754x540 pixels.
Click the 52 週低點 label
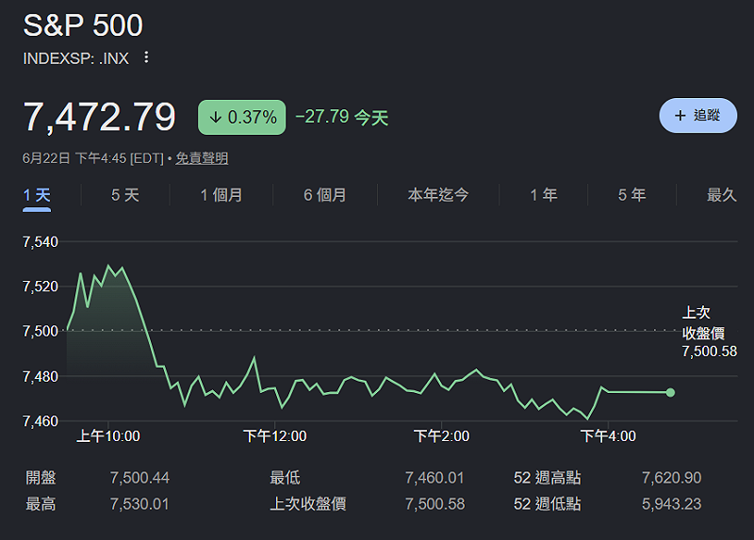548,504
